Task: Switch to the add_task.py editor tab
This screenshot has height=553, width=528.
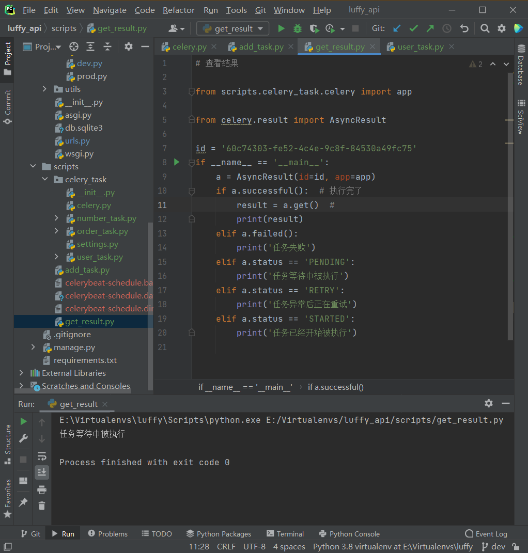Action: click(x=261, y=47)
